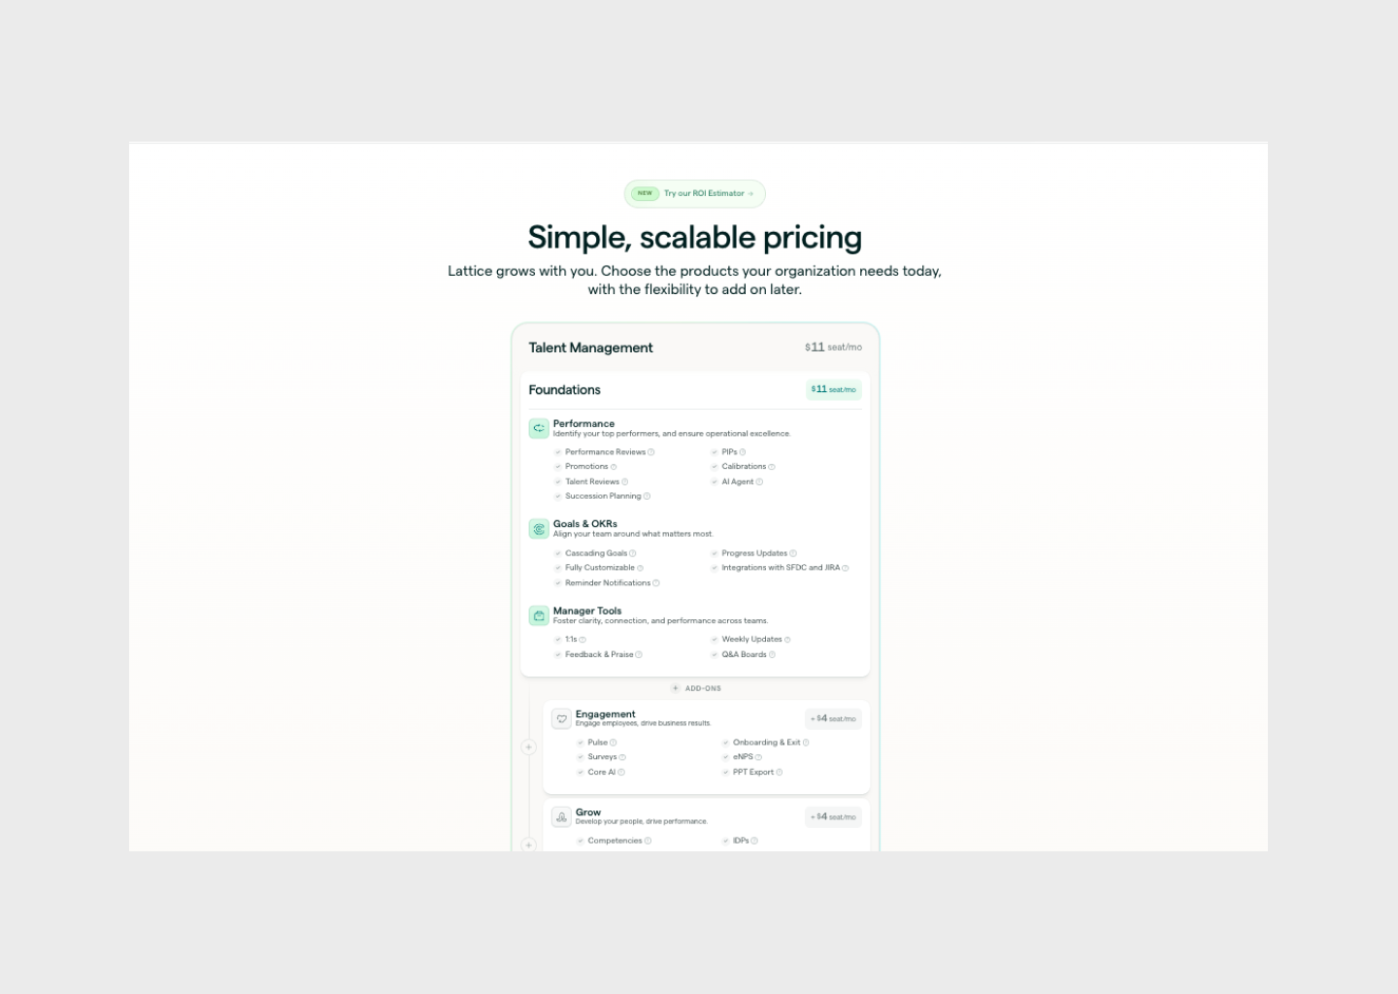
Task: Click the Performance section icon
Action: pos(539,428)
